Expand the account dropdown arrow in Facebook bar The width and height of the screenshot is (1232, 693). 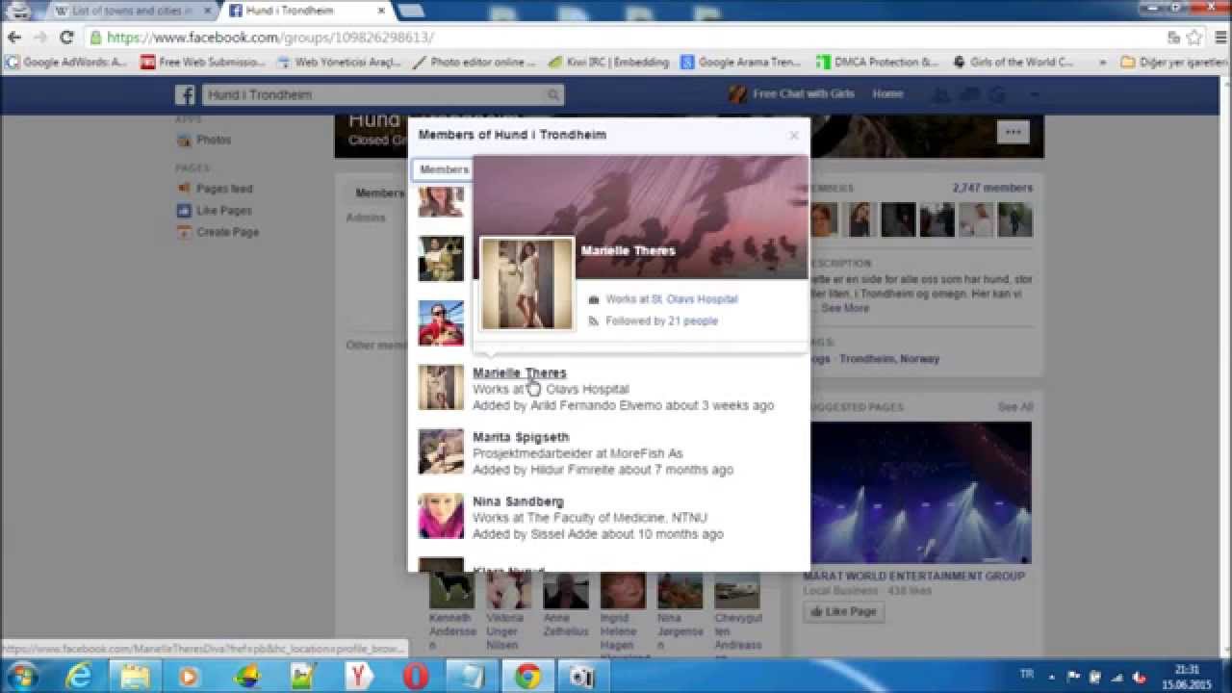[1035, 94]
